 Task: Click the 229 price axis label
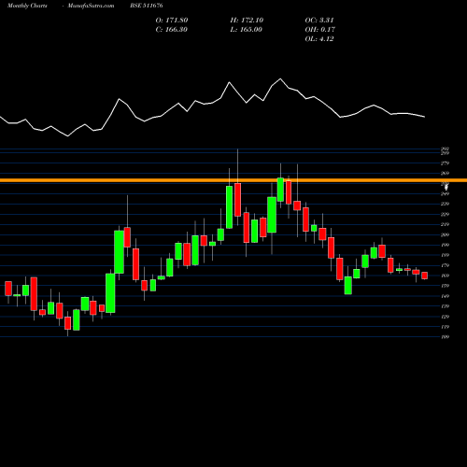tap(446, 215)
